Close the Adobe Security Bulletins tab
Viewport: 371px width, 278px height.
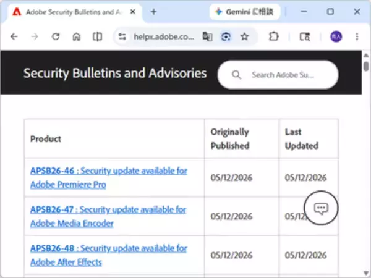pyautogui.click(x=133, y=12)
